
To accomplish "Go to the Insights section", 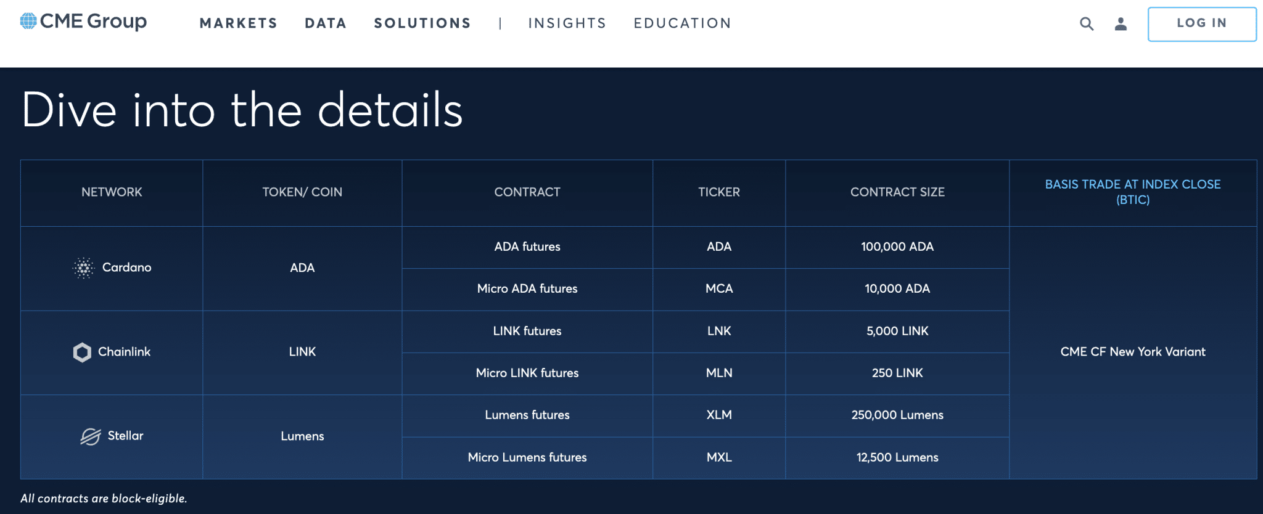I will [567, 23].
